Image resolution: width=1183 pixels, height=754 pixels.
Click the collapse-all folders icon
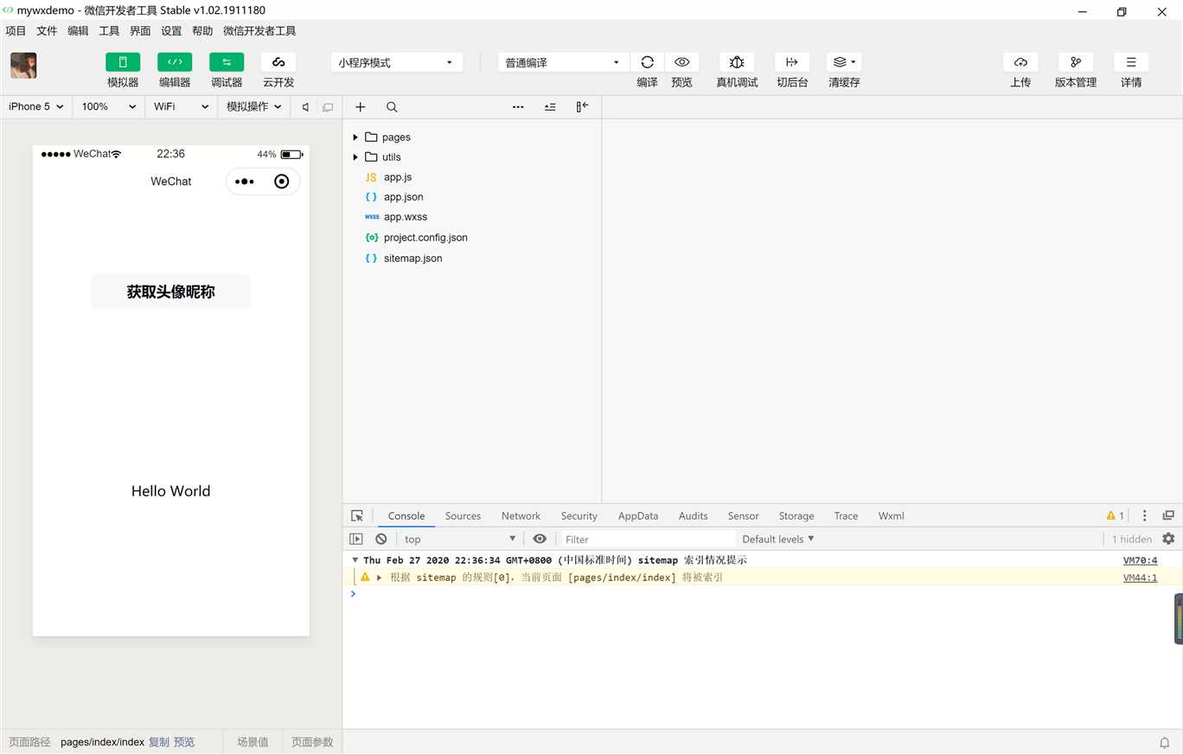(550, 107)
